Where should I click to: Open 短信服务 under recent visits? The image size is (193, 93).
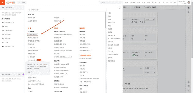point(57,18)
